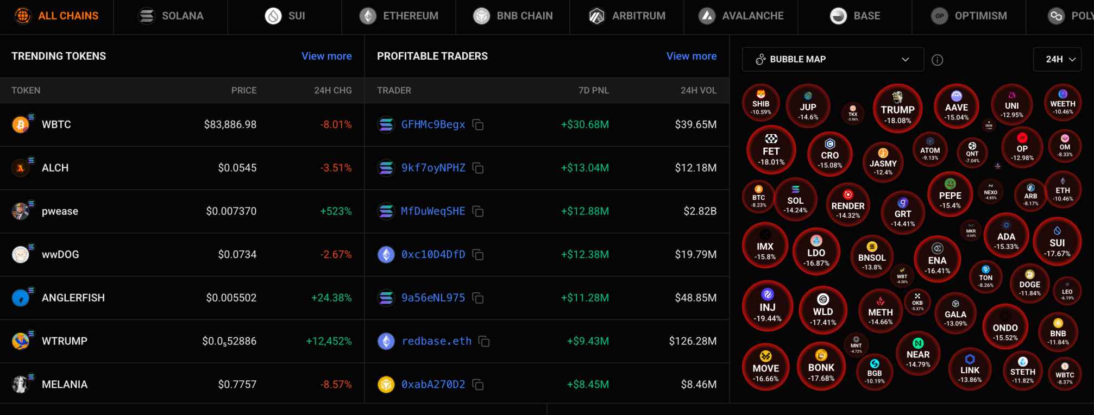Copy the 9kf7oyNPHZ trader address
The height and width of the screenshot is (415, 1094).
tap(478, 168)
